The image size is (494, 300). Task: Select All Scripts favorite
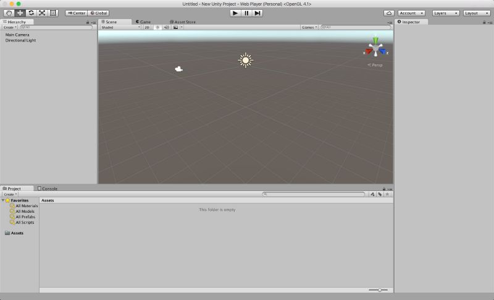pos(22,222)
